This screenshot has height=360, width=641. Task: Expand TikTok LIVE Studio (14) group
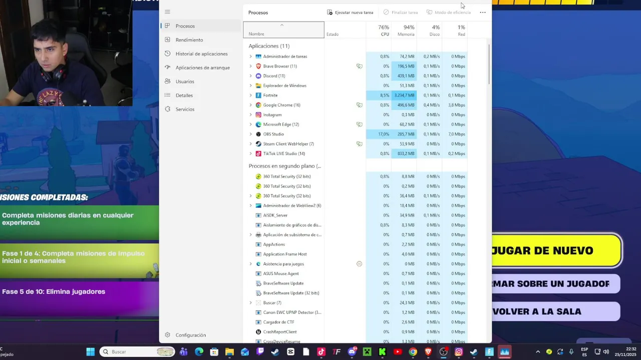coord(250,153)
